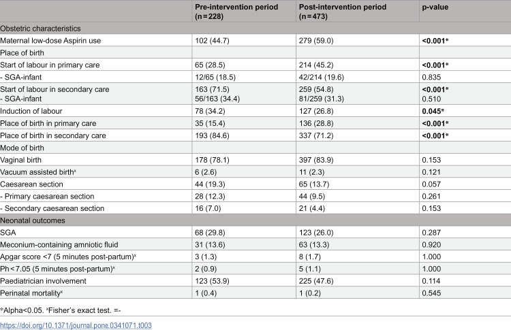Open the doi.org journal.pone link

pos(76,325)
